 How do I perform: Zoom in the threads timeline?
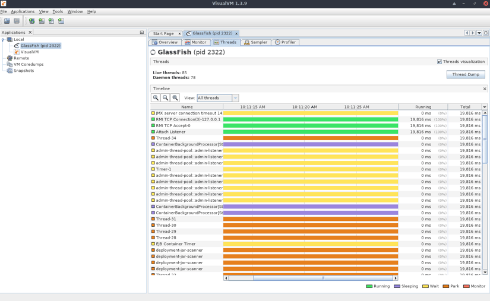156,98
